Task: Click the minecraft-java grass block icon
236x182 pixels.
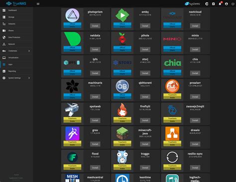Action: coord(122,133)
